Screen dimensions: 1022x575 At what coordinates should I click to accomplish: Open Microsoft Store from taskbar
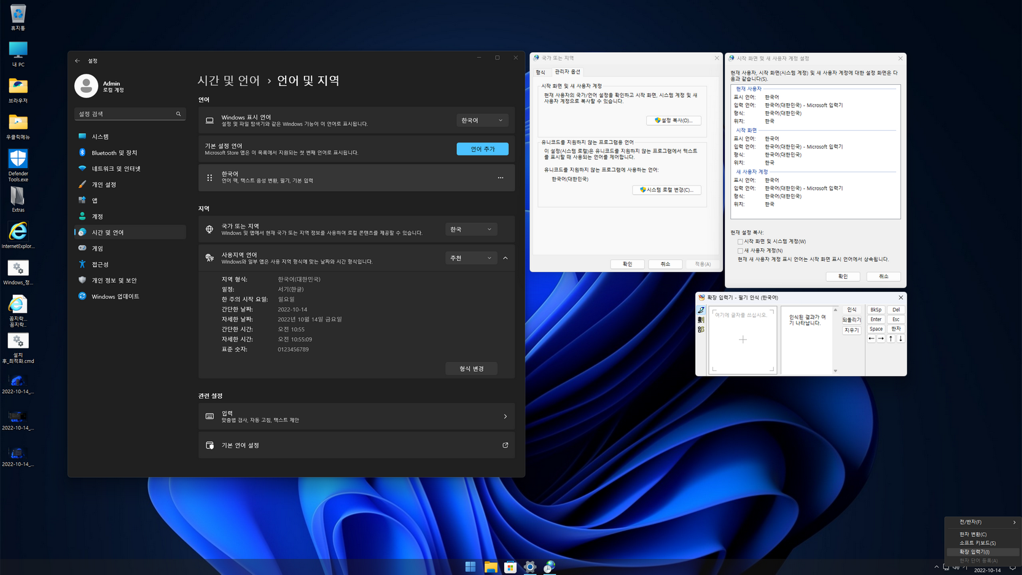(x=510, y=567)
